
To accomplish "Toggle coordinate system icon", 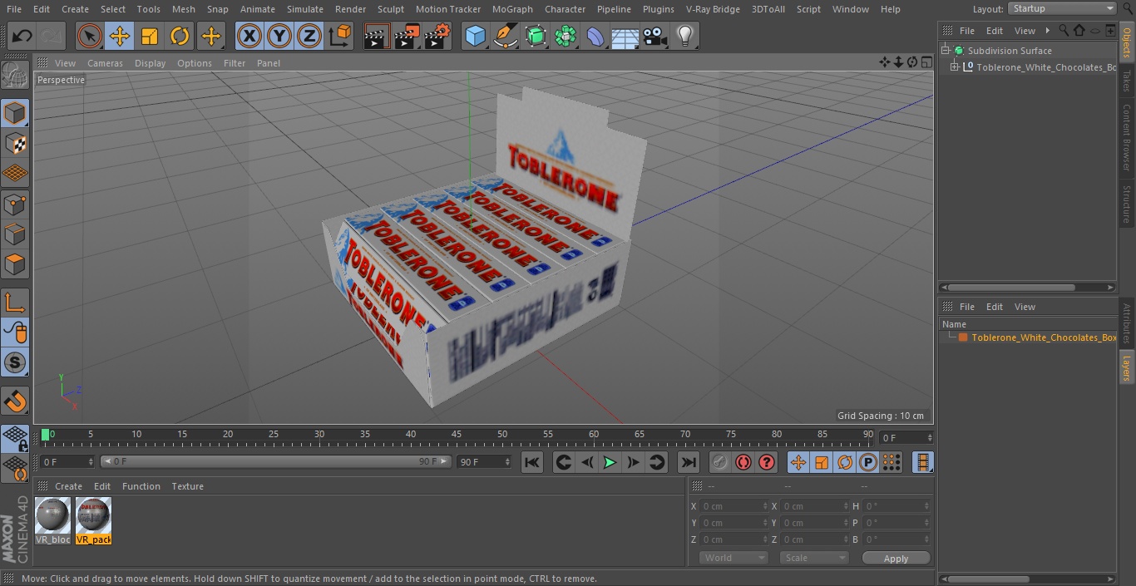I will click(340, 36).
